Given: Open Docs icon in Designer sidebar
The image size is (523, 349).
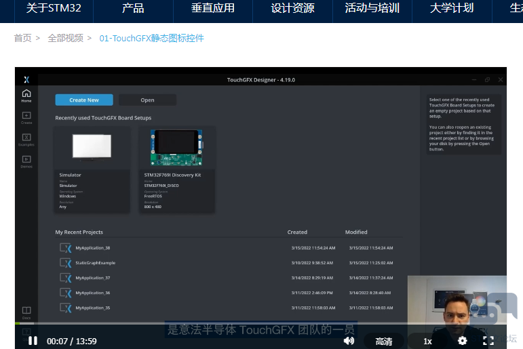Looking at the screenshot, I should [x=26, y=313].
